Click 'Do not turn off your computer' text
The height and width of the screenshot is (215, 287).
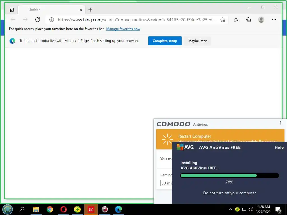tap(230, 193)
